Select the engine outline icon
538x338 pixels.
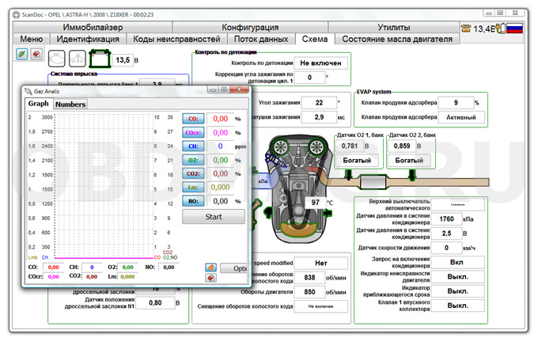coord(58,59)
